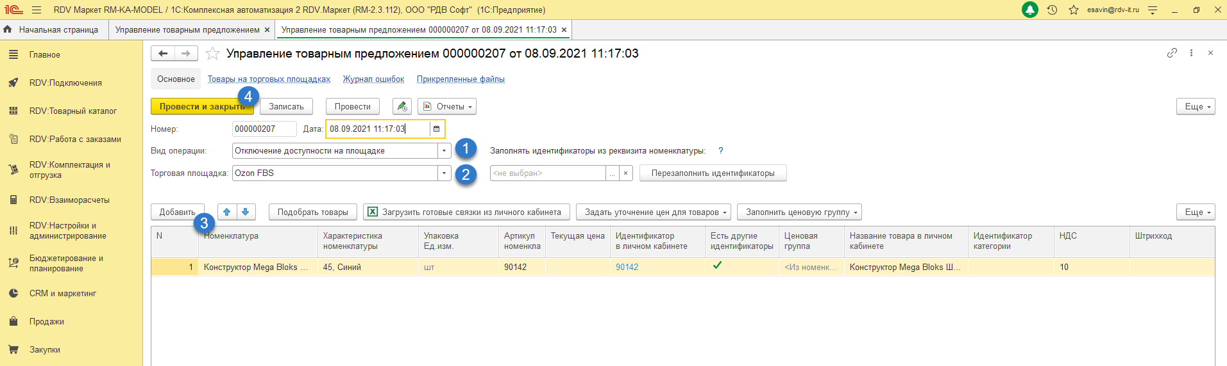Go forward with right arrow button
This screenshot has height=366, width=1227.
[x=186, y=53]
